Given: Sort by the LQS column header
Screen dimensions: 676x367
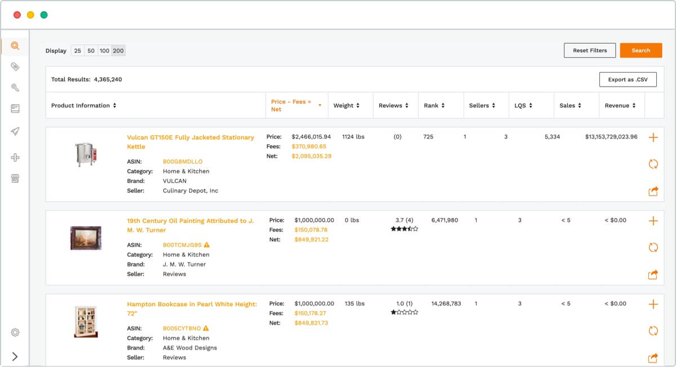Looking at the screenshot, I should tap(523, 105).
